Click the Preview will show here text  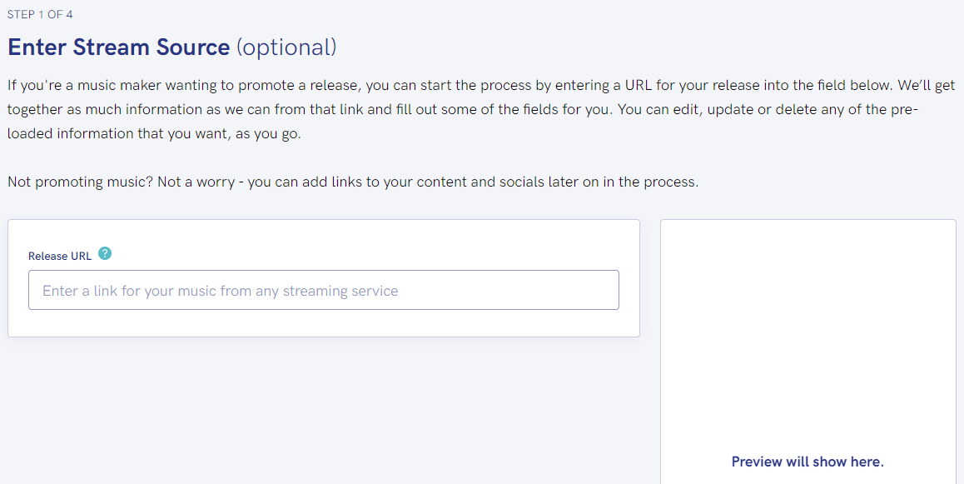tap(807, 461)
